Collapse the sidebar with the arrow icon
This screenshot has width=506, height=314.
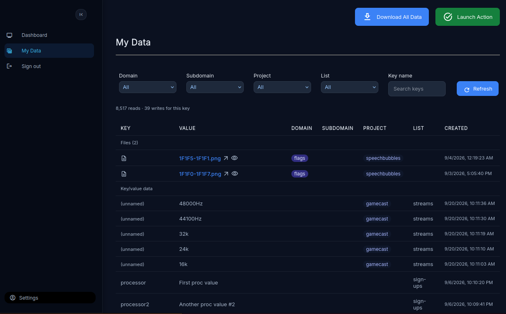[81, 14]
